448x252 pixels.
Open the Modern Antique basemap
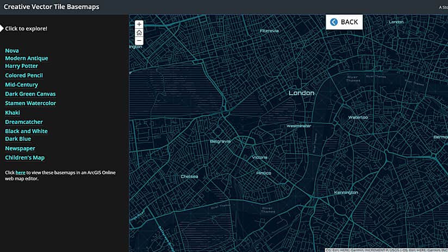pyautogui.click(x=27, y=58)
